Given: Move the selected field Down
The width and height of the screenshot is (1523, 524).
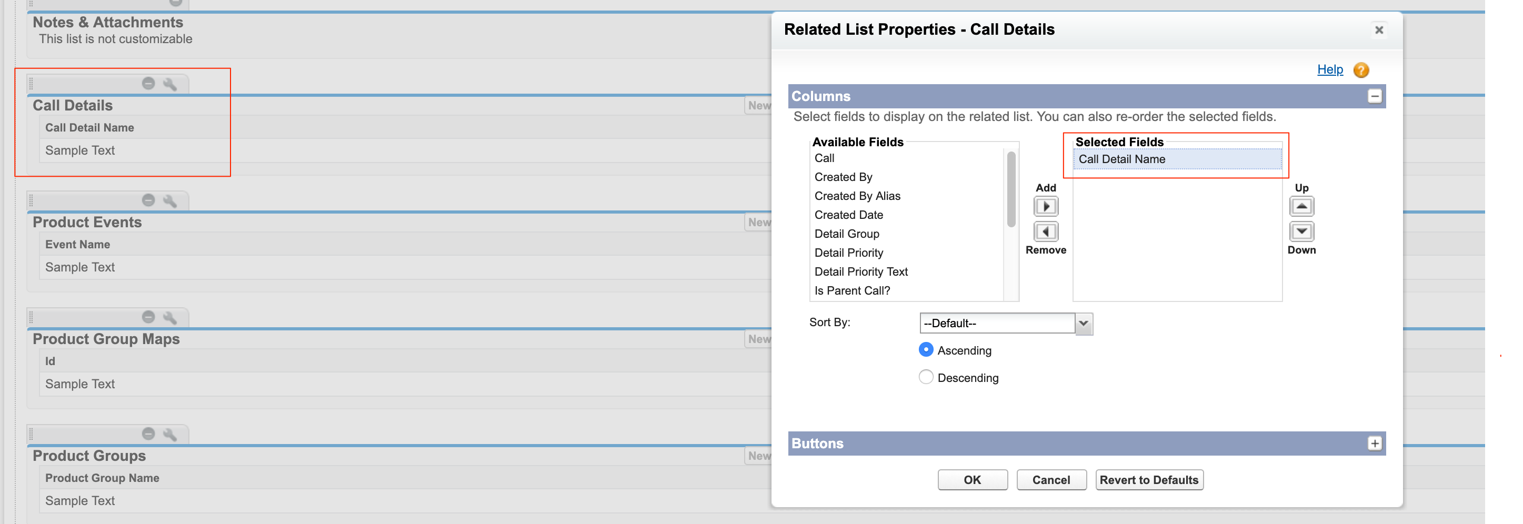Looking at the screenshot, I should 1301,231.
